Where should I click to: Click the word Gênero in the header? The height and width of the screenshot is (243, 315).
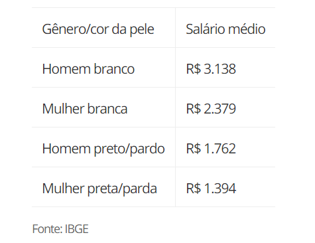(x=62, y=29)
